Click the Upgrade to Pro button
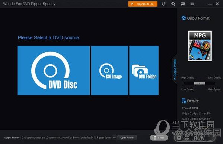 pyautogui.click(x=143, y=4)
